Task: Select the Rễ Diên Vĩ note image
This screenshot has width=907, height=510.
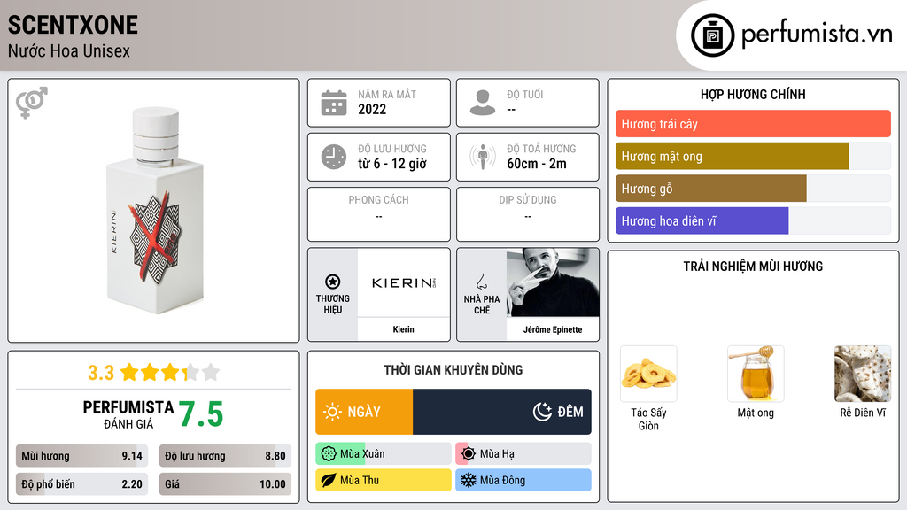Action: click(863, 374)
